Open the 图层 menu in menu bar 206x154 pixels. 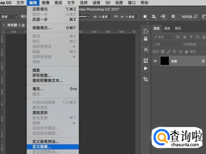point(58,3)
